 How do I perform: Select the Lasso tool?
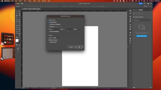tap(19, 13)
